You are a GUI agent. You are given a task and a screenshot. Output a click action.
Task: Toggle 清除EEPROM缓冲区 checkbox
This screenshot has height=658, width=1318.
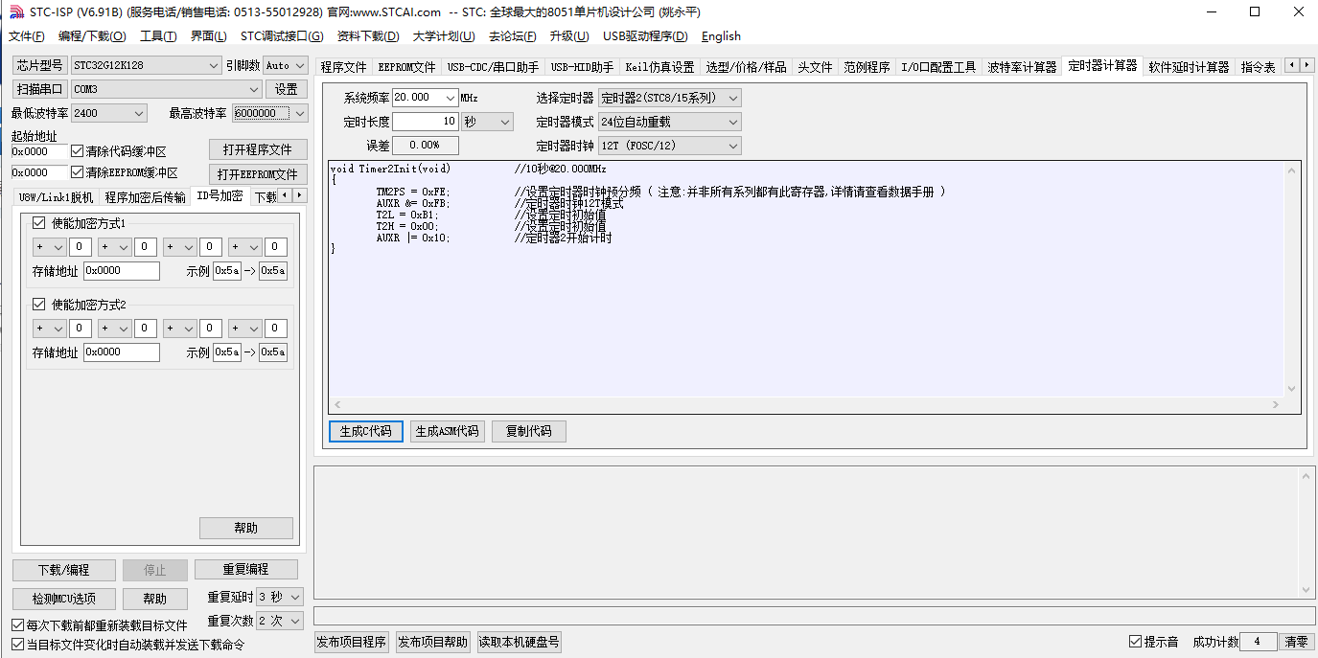pos(78,173)
